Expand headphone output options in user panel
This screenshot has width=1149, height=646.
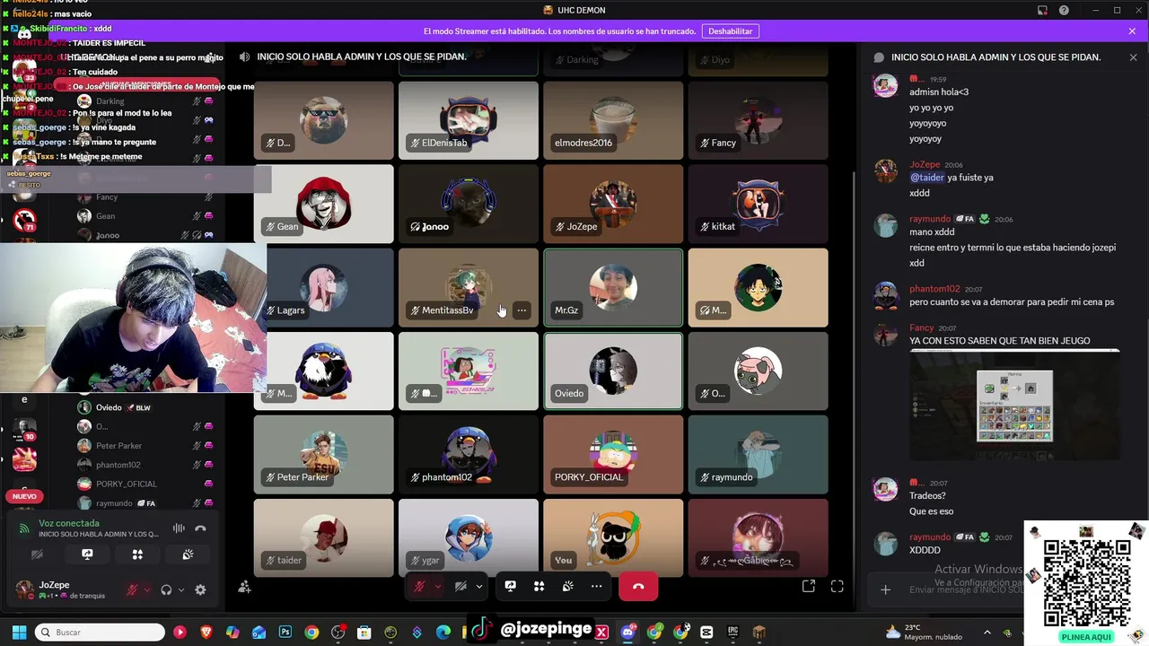coord(180,589)
